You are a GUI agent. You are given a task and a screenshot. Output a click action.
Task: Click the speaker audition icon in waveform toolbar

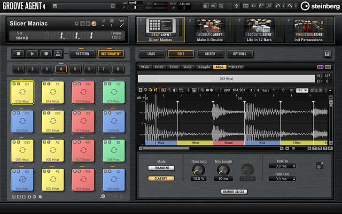[x=175, y=90]
